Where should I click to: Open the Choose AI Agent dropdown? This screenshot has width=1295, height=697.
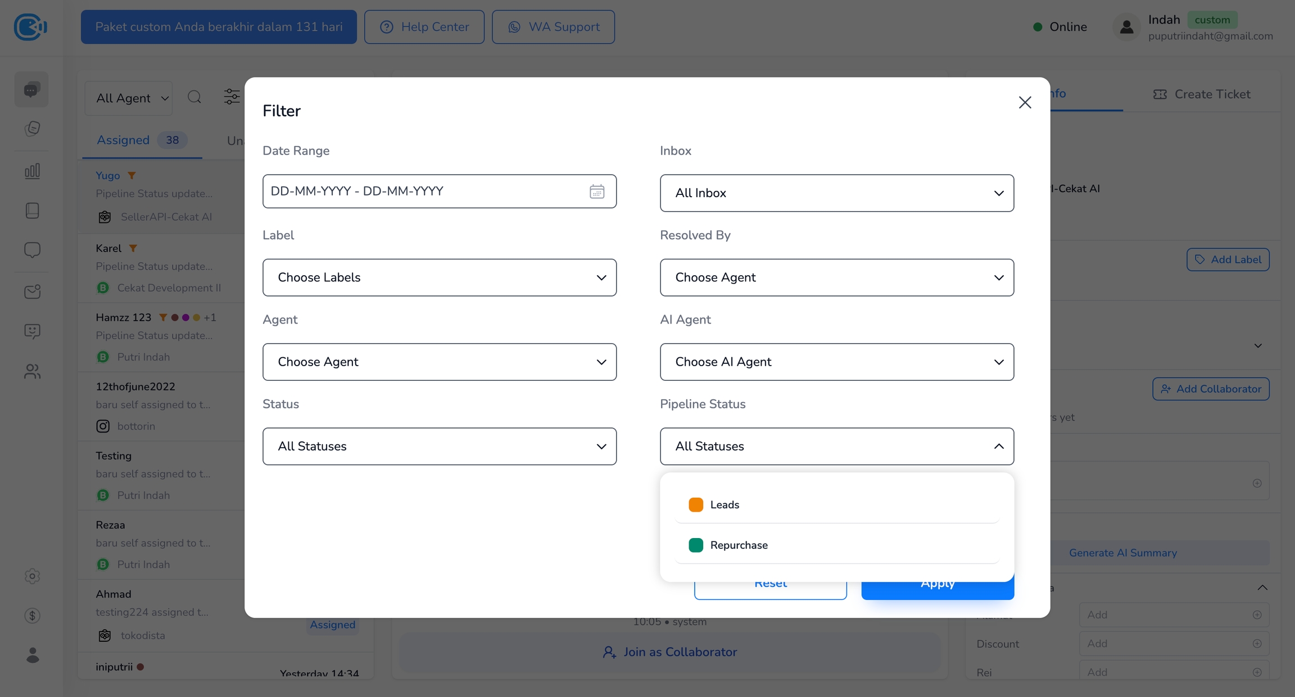pyautogui.click(x=836, y=362)
